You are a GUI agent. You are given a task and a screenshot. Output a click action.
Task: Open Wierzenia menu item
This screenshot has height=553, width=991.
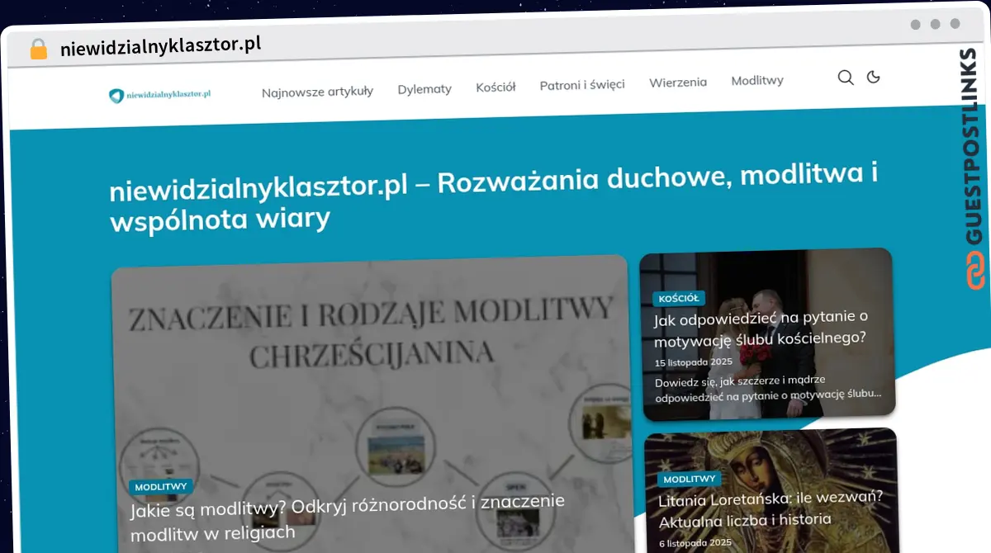pos(678,82)
